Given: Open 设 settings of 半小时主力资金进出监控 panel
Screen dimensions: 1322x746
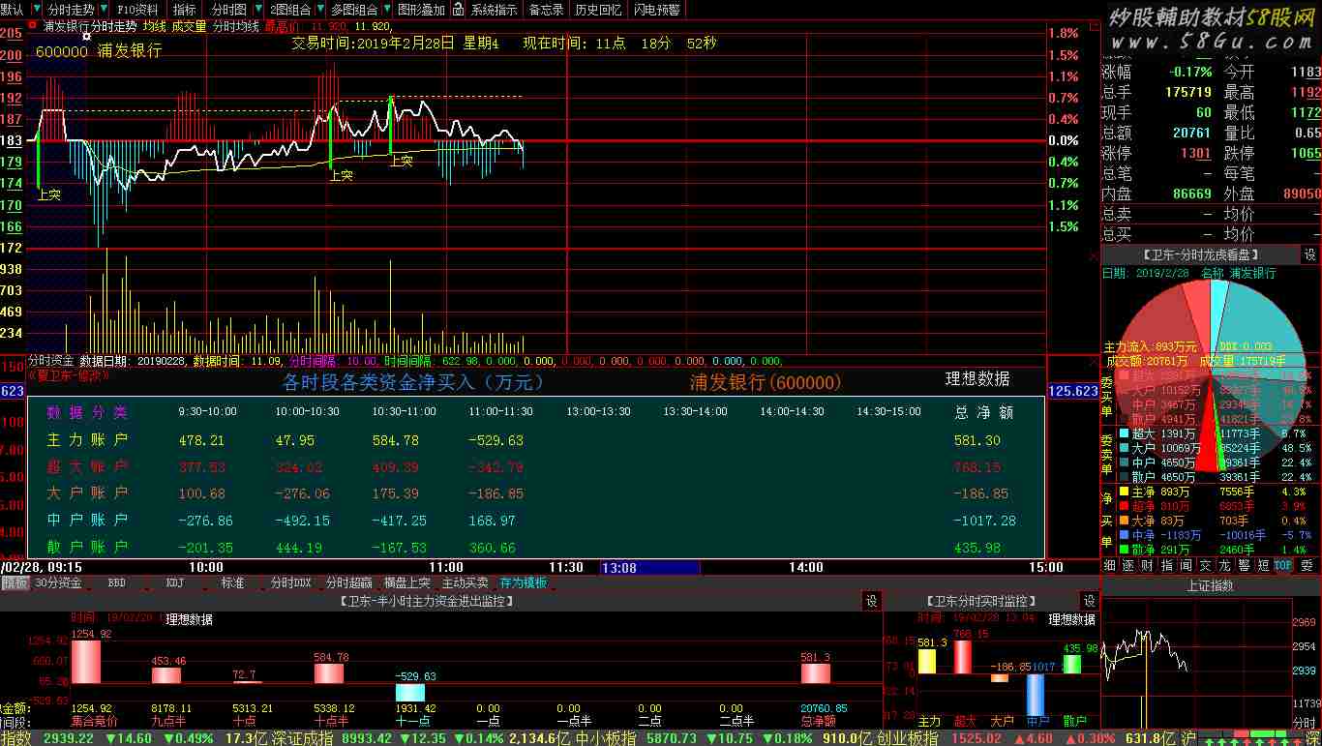Looking at the screenshot, I should coord(871,601).
